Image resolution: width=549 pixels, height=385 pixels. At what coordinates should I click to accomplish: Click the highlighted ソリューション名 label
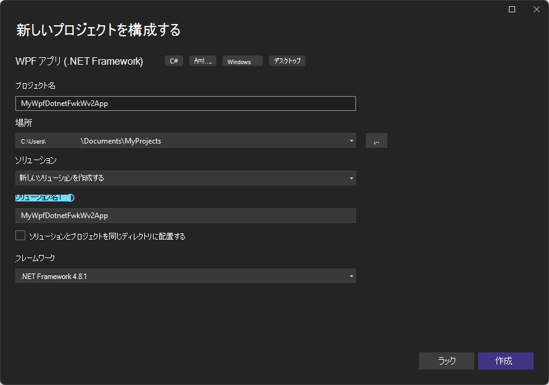point(44,198)
